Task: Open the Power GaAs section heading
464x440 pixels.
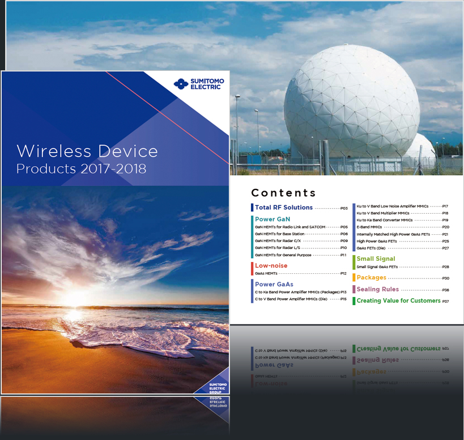Action: [x=274, y=284]
